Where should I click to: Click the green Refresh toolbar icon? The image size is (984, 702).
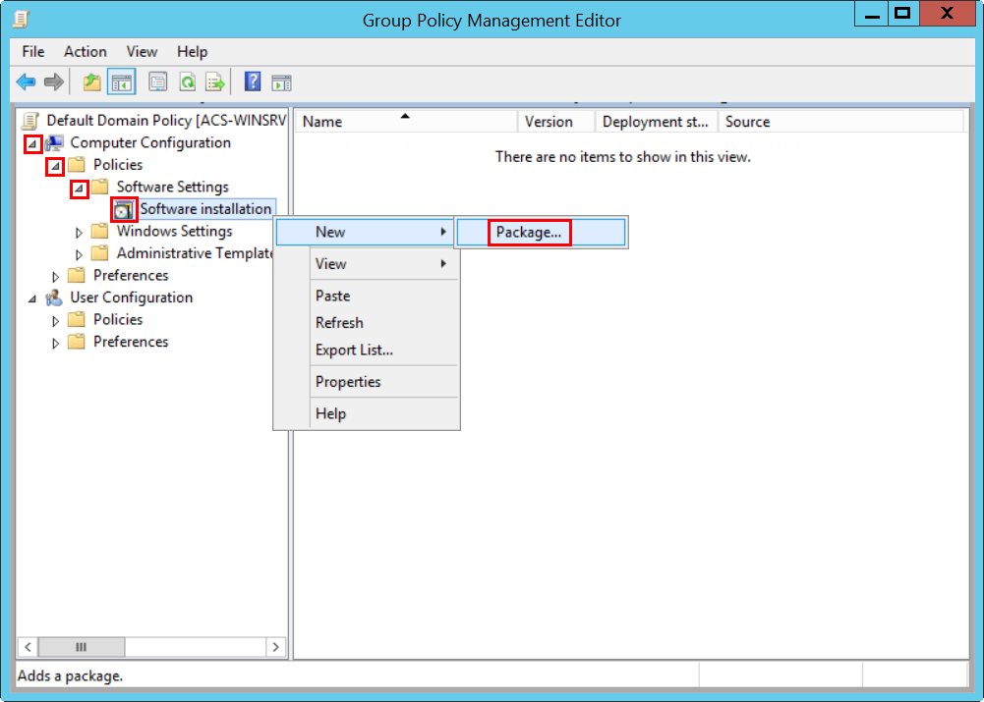click(x=187, y=82)
